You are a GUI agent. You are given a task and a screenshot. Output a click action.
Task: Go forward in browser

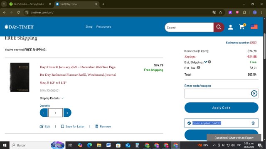(x=11, y=12)
